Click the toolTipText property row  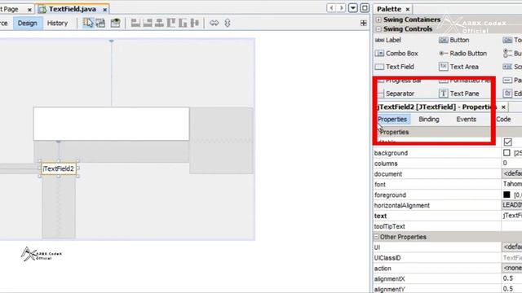click(447, 226)
